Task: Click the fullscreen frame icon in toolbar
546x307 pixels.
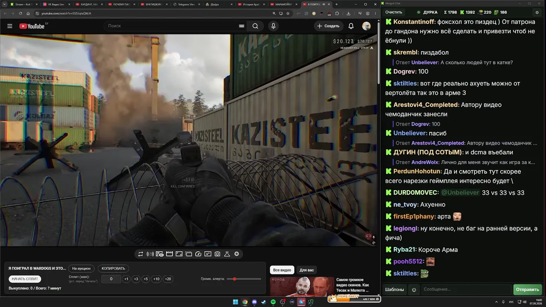Action: [x=179, y=254]
